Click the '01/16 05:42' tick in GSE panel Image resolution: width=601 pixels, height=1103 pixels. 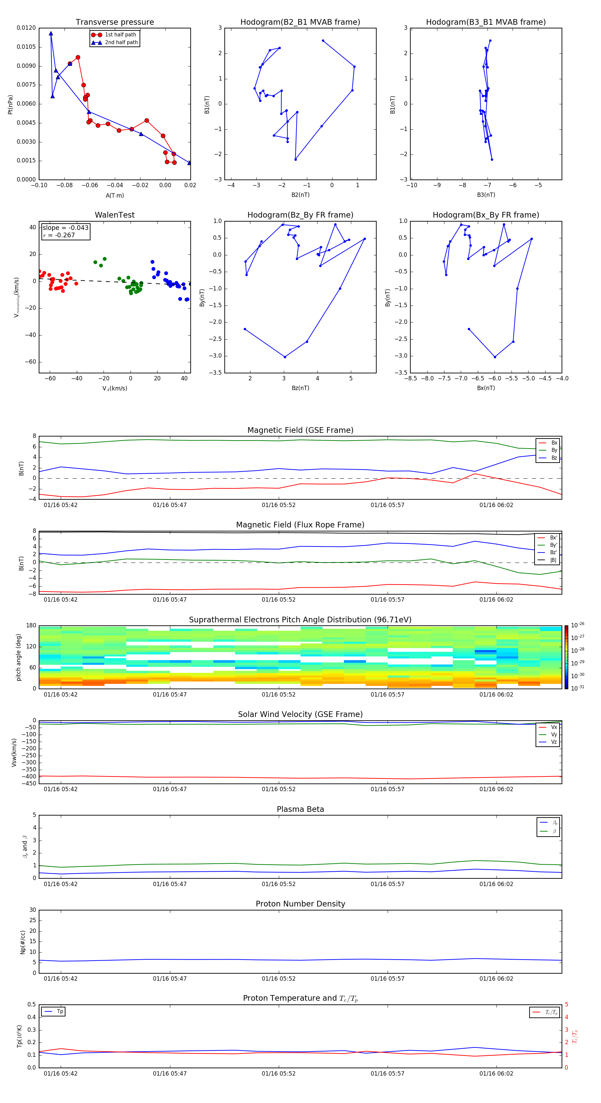pyautogui.click(x=61, y=505)
